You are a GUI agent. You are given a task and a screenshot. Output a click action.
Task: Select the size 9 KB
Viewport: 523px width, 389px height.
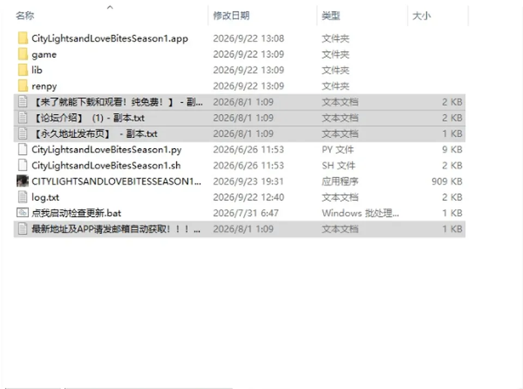click(452, 149)
